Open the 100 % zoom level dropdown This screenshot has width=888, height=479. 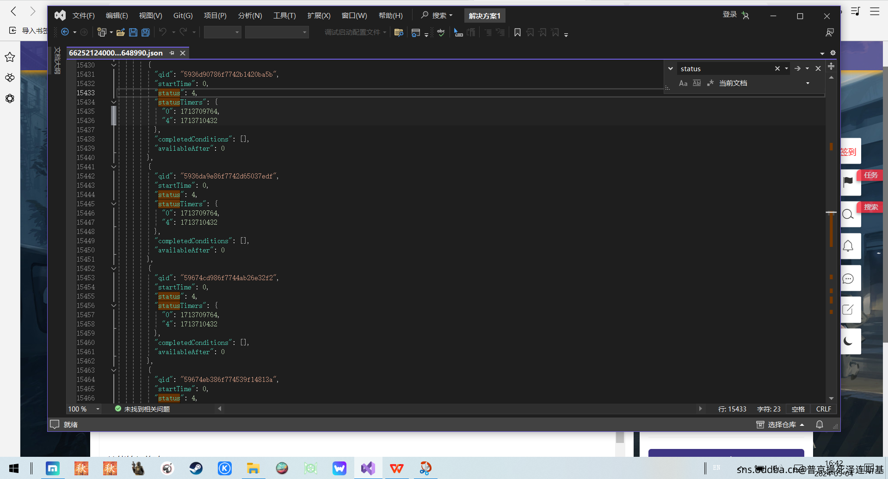pos(98,409)
